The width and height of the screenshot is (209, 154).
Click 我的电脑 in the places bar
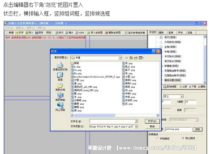pyautogui.click(x=60, y=97)
